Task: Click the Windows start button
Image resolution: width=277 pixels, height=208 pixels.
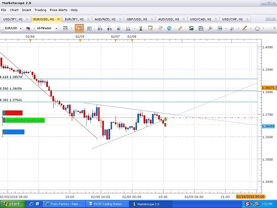Action: pyautogui.click(x=12, y=204)
